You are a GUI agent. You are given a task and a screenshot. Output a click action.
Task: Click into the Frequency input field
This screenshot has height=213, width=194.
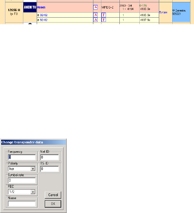pyautogui.click(x=22, y=157)
